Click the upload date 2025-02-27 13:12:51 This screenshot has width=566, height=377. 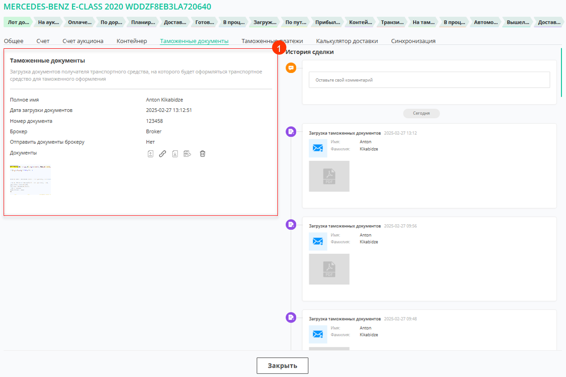pyautogui.click(x=169, y=110)
